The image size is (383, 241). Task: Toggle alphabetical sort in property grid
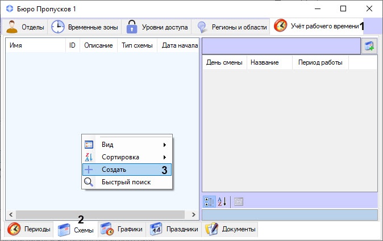pos(222,201)
